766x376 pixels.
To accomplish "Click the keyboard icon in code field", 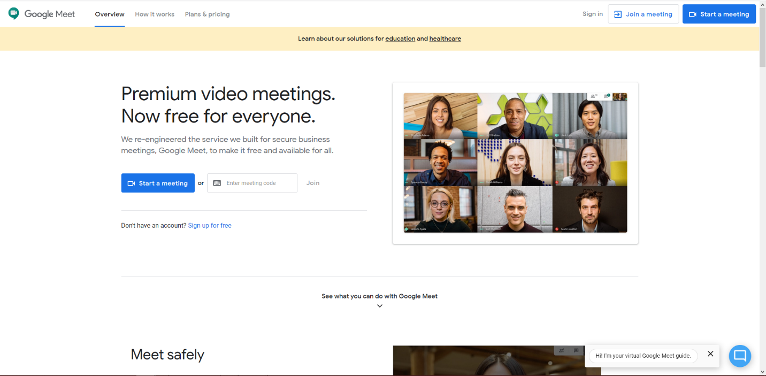I will pyautogui.click(x=217, y=183).
